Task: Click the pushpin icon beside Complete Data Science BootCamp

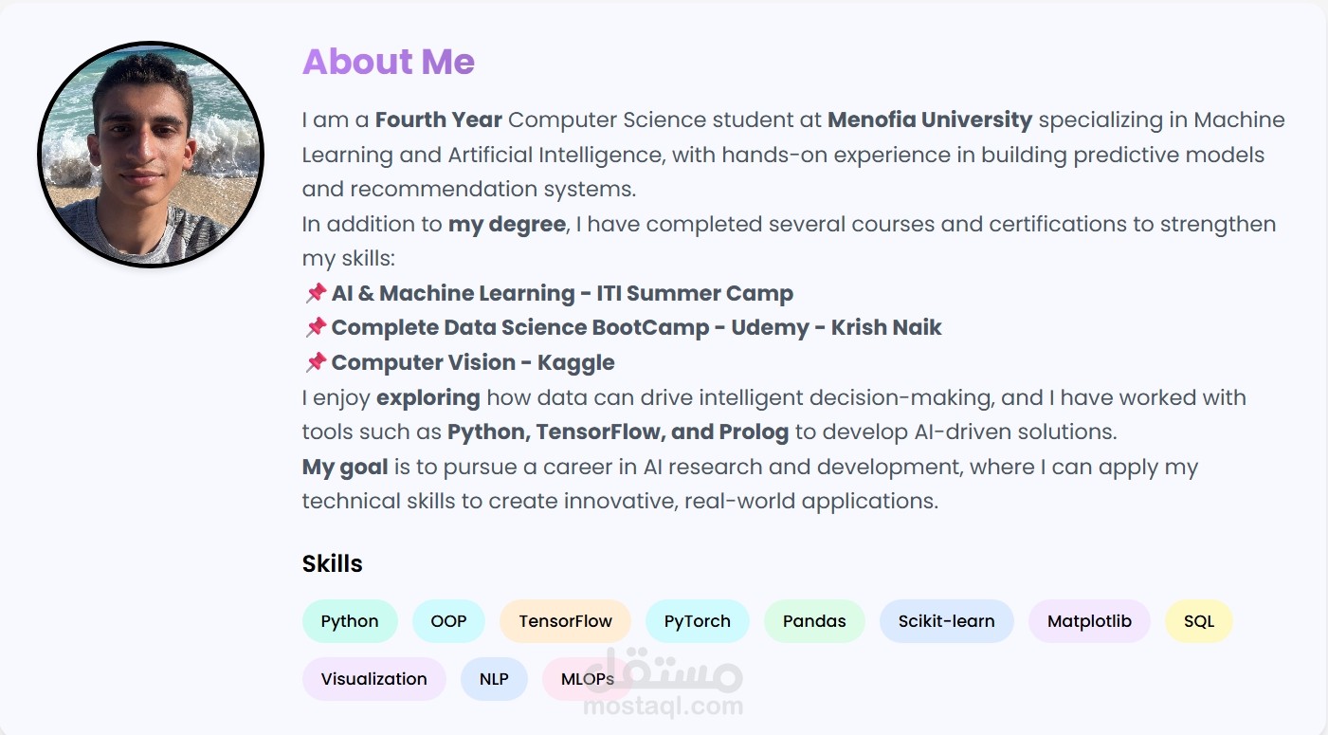Action: click(x=316, y=327)
